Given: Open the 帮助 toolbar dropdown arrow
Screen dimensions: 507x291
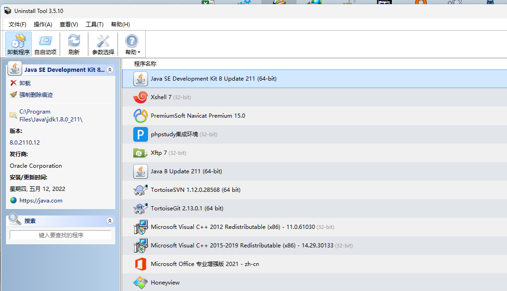Looking at the screenshot, I should (x=139, y=52).
